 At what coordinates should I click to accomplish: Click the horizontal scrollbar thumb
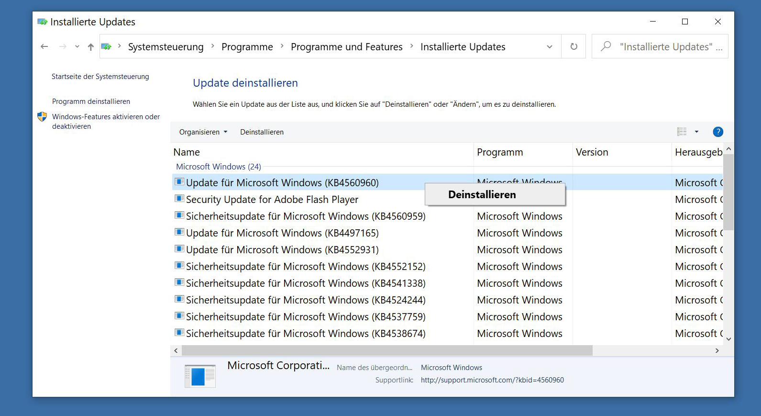[x=387, y=350]
